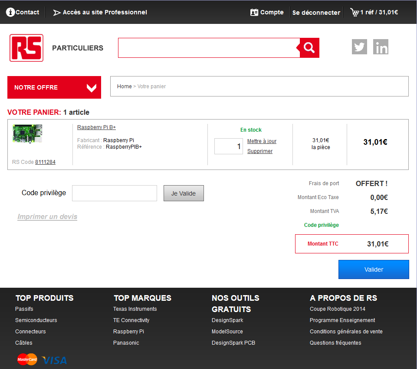Focus the Code privilège input field
The image size is (417, 369).
[115, 193]
